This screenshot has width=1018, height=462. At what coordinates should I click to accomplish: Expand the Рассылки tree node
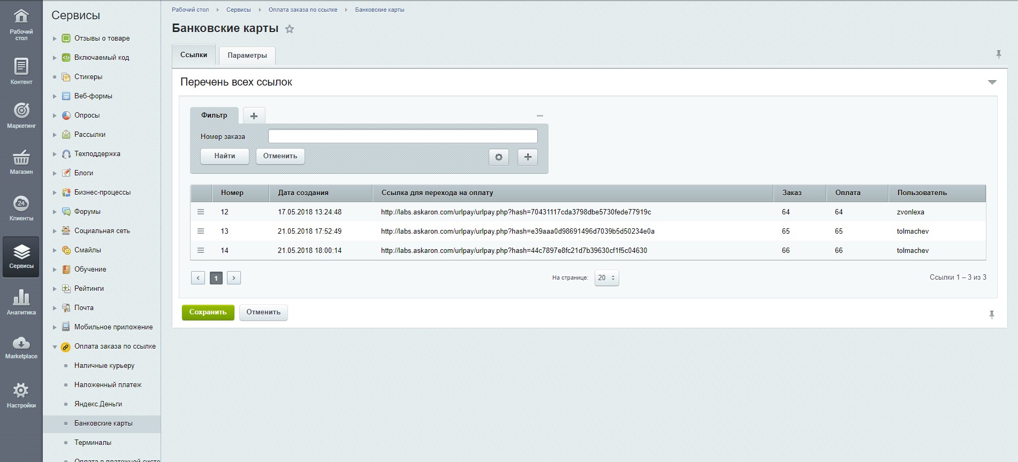(x=55, y=135)
